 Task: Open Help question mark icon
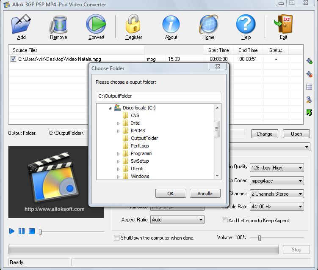tap(246, 24)
